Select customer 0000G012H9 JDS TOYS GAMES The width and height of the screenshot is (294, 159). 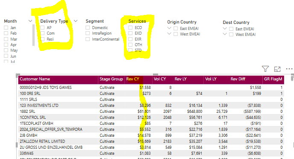pyautogui.click(x=46, y=87)
